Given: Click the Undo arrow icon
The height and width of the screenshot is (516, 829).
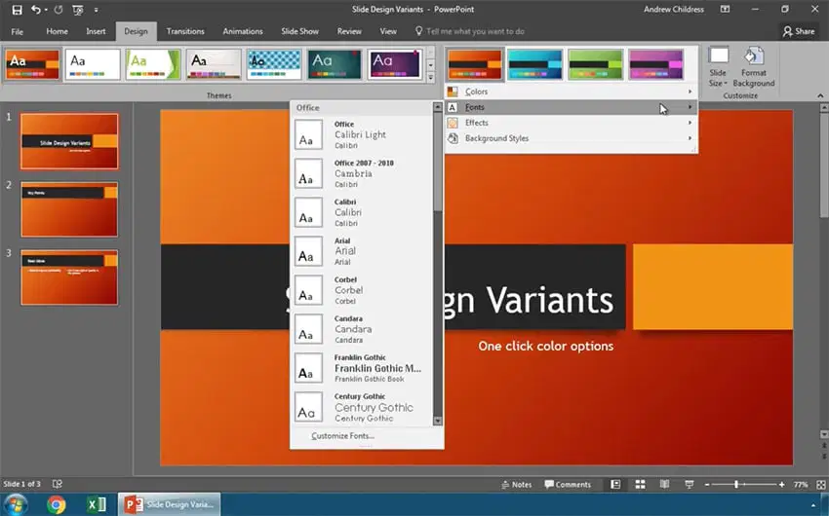Looking at the screenshot, I should 35,10.
